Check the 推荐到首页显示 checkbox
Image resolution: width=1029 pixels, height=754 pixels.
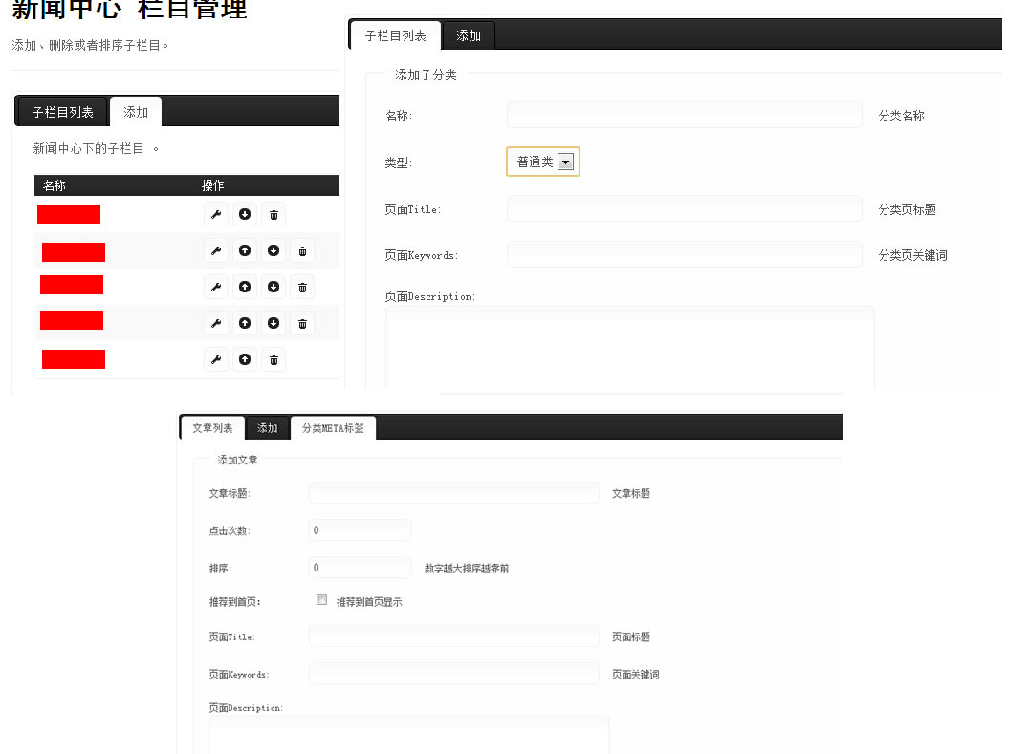(x=321, y=600)
